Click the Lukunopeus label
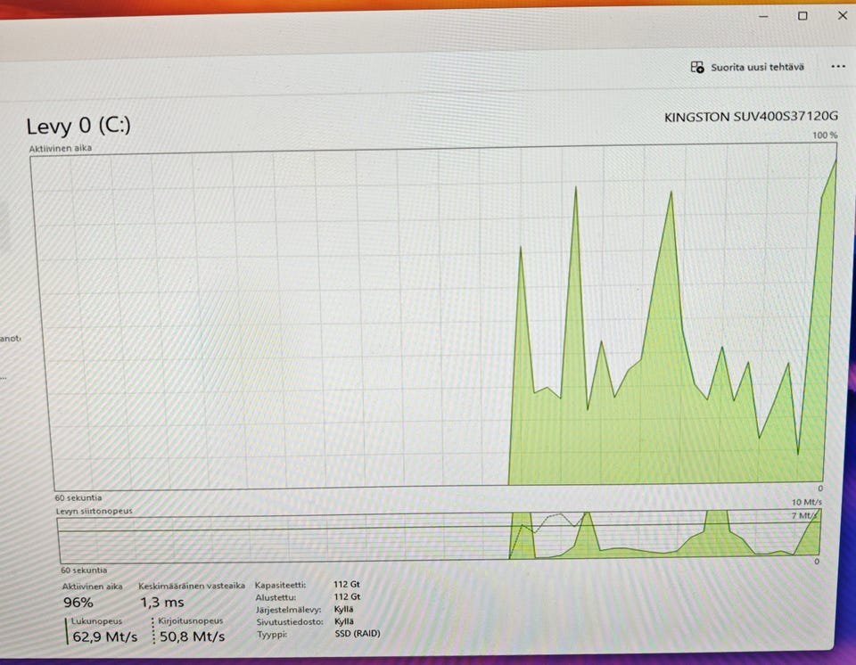 (x=96, y=620)
